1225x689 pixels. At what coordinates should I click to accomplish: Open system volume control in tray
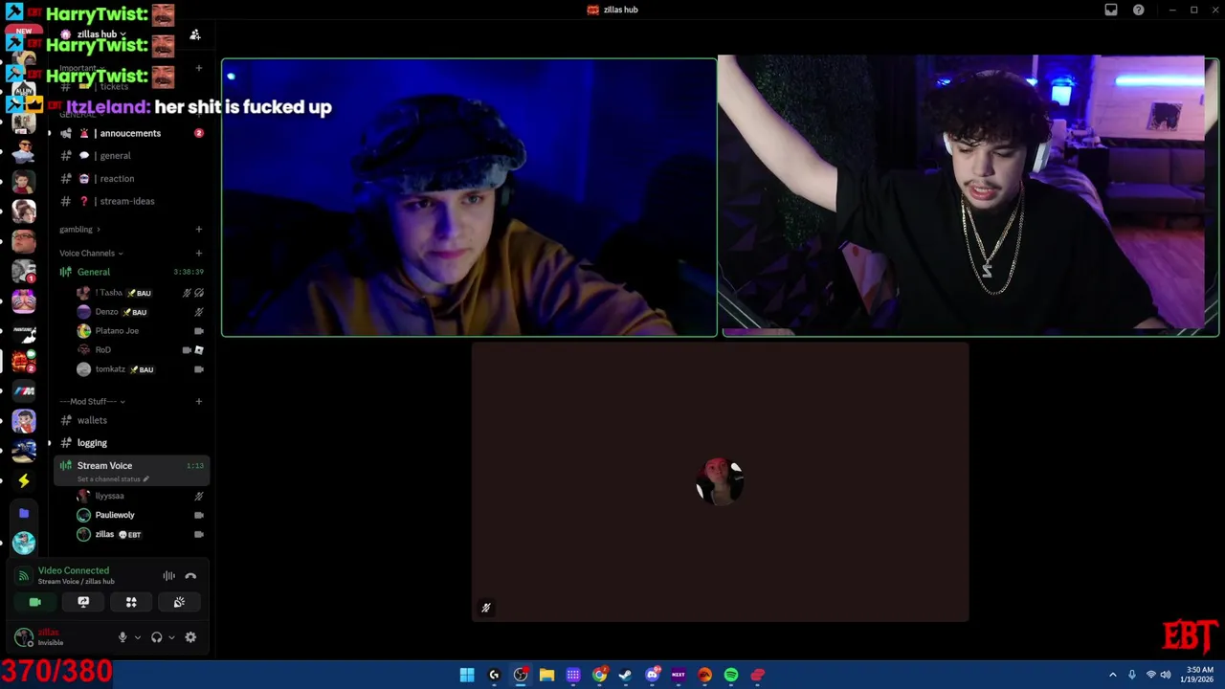(x=1166, y=675)
